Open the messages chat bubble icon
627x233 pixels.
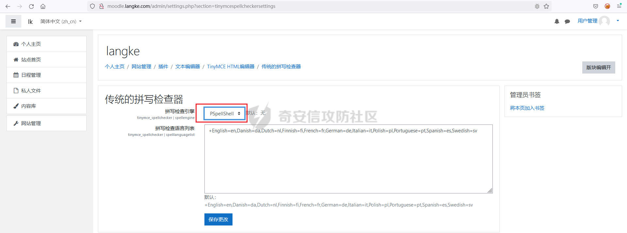pos(567,22)
